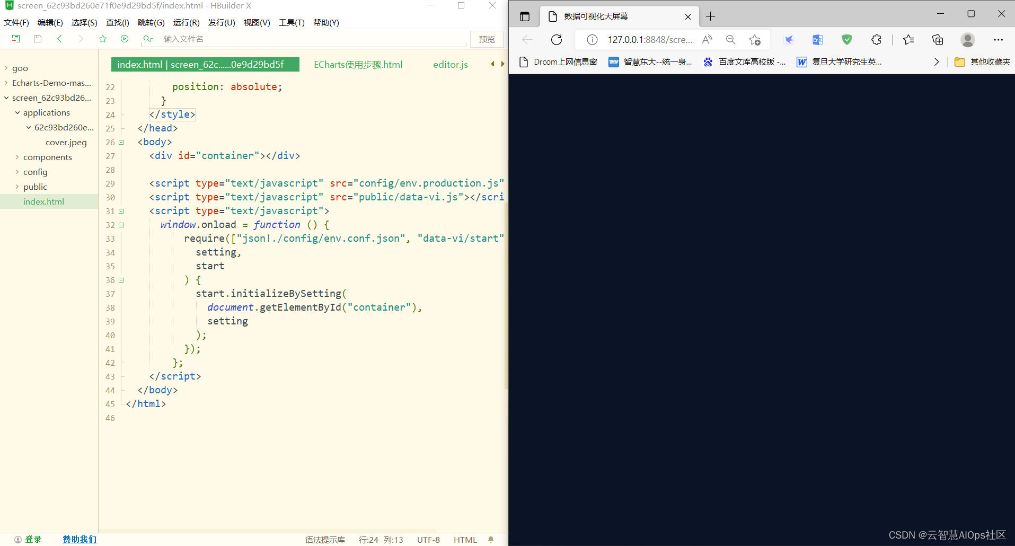The height and width of the screenshot is (546, 1015).
Task: Open the 工具(T) menu
Action: click(x=292, y=22)
